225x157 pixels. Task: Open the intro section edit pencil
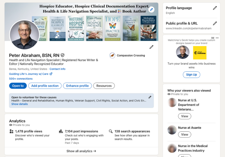[151, 47]
